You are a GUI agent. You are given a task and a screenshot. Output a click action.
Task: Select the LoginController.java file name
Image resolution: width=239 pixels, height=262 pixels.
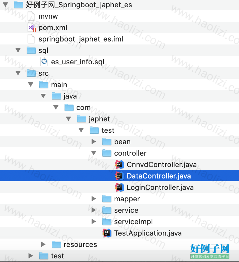160,187
